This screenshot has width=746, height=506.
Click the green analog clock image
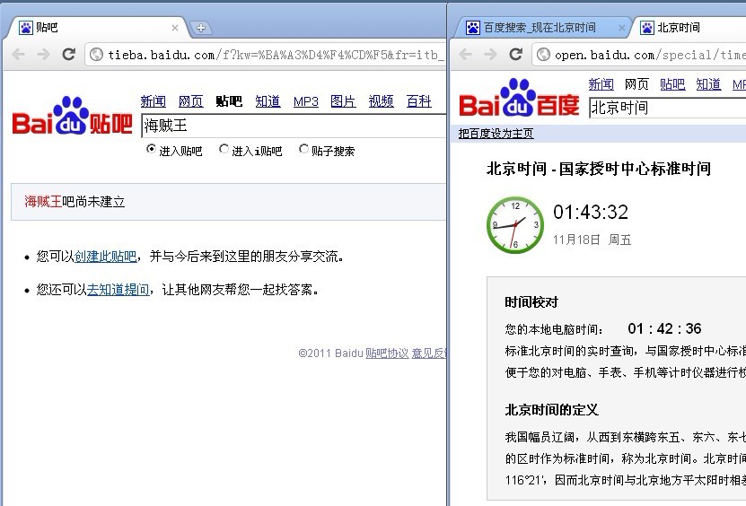tap(515, 225)
